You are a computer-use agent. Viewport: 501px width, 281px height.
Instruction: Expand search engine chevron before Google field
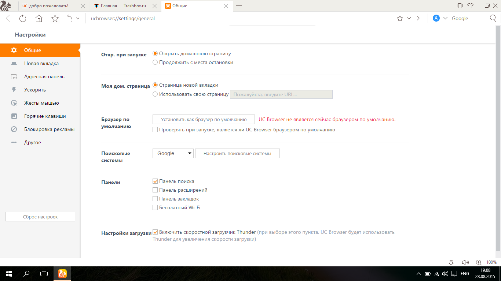coord(445,18)
